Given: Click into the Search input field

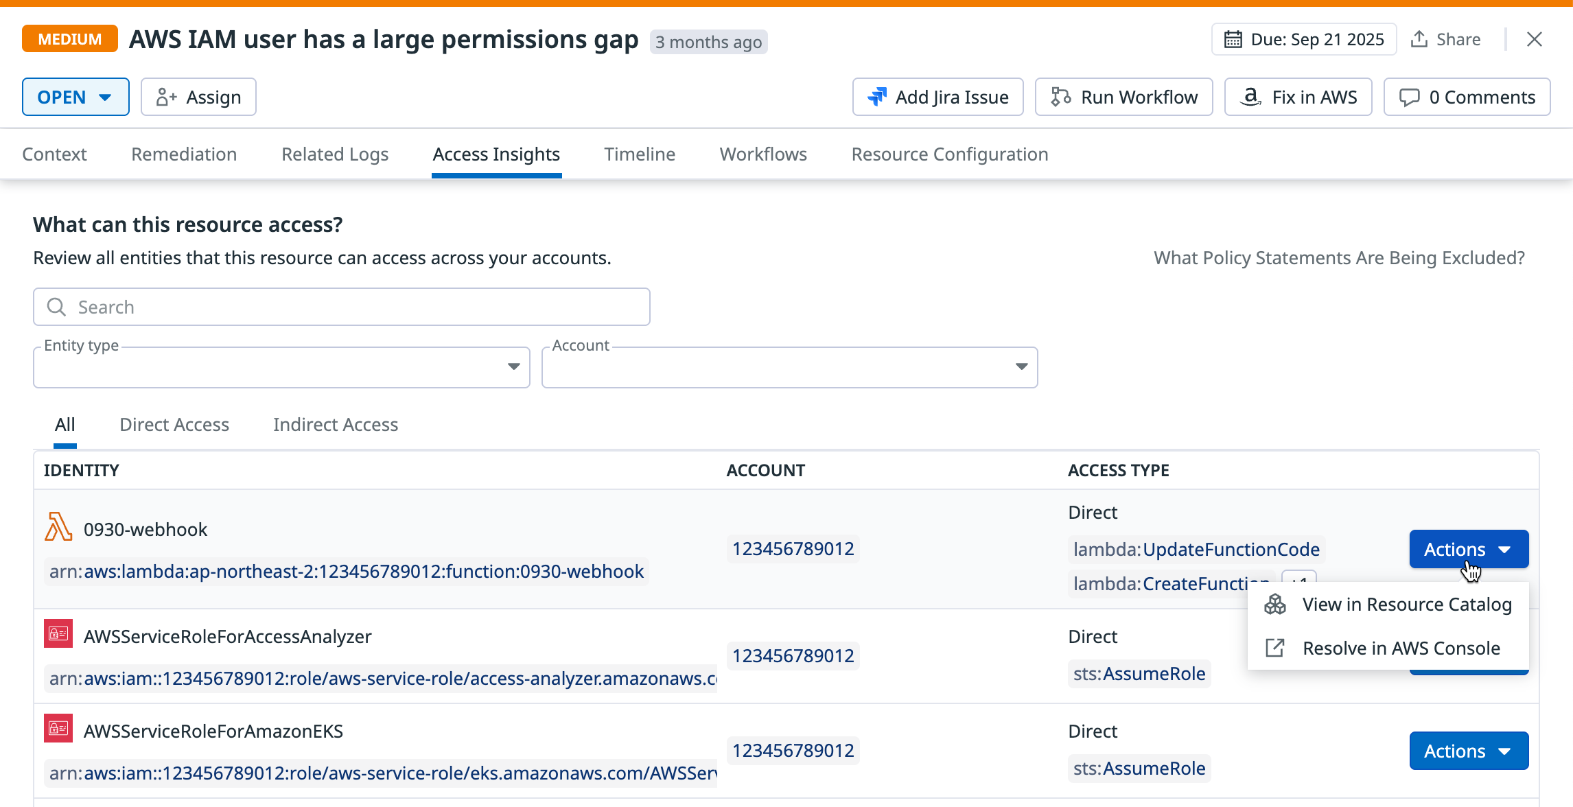Looking at the screenshot, I should [x=342, y=307].
